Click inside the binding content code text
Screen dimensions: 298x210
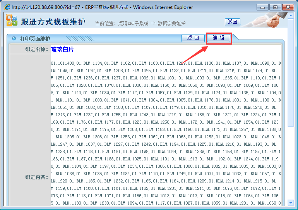click(166, 128)
